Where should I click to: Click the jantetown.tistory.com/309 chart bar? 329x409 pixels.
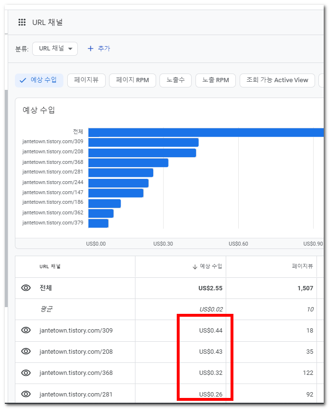[x=144, y=142]
